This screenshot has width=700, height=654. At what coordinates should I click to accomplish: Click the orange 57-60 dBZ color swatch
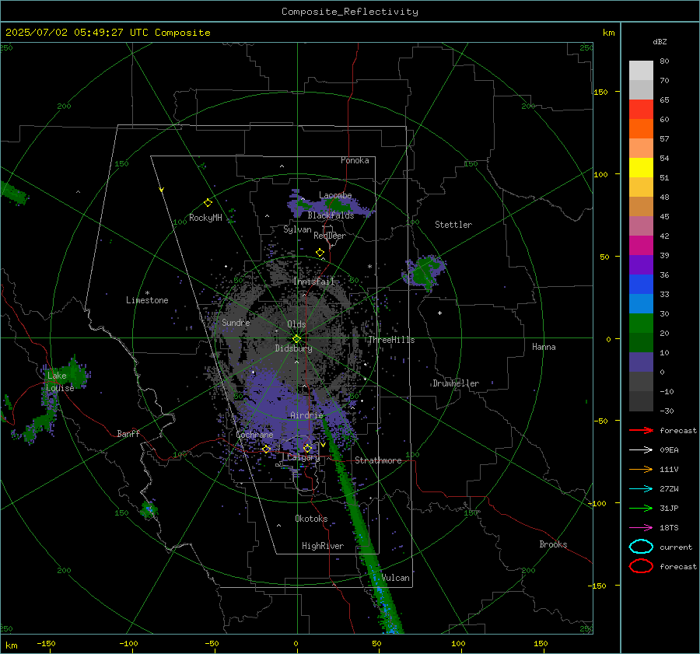[641, 129]
